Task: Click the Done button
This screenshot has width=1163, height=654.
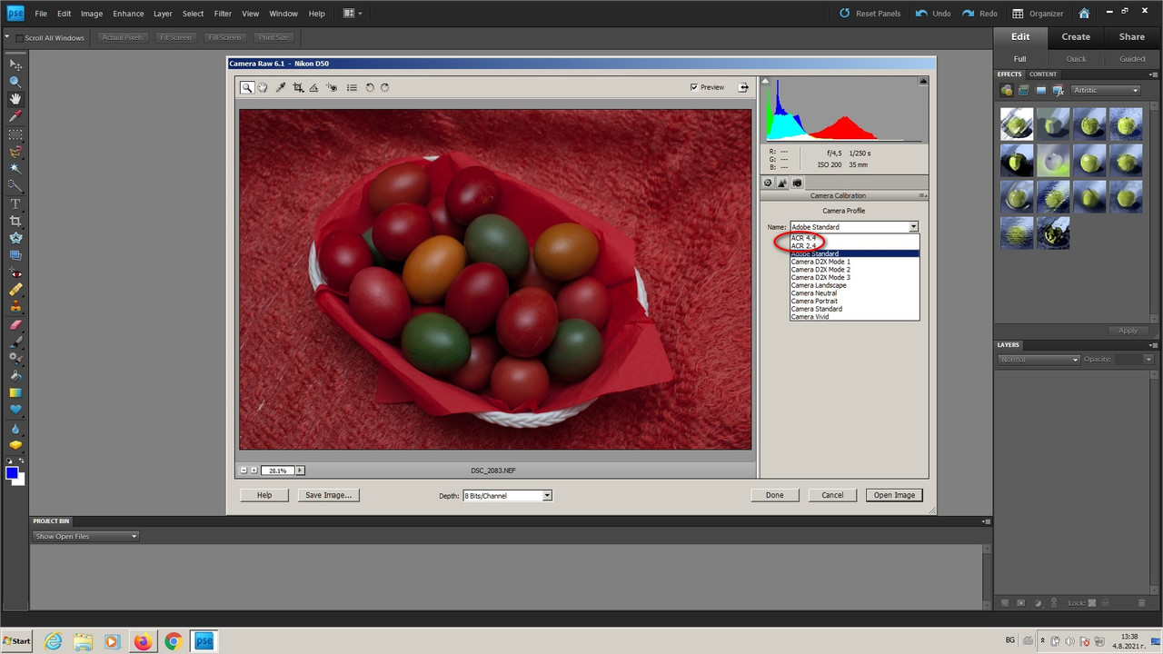Action: 774,495
